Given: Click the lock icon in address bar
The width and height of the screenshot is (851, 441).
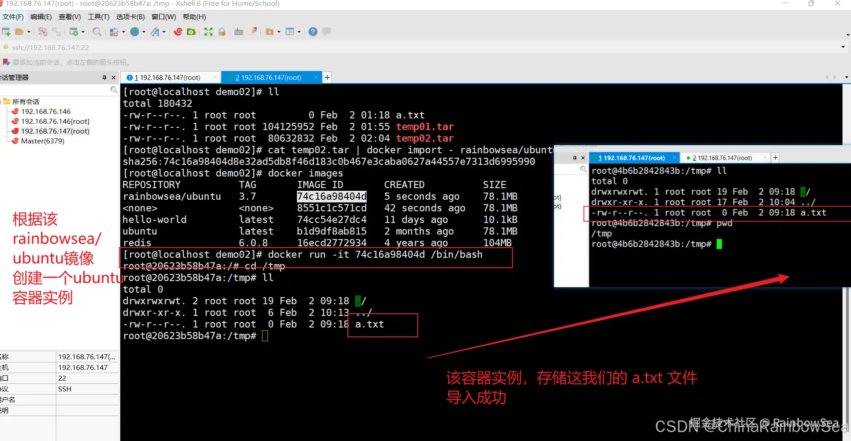Looking at the screenshot, I should [6, 47].
